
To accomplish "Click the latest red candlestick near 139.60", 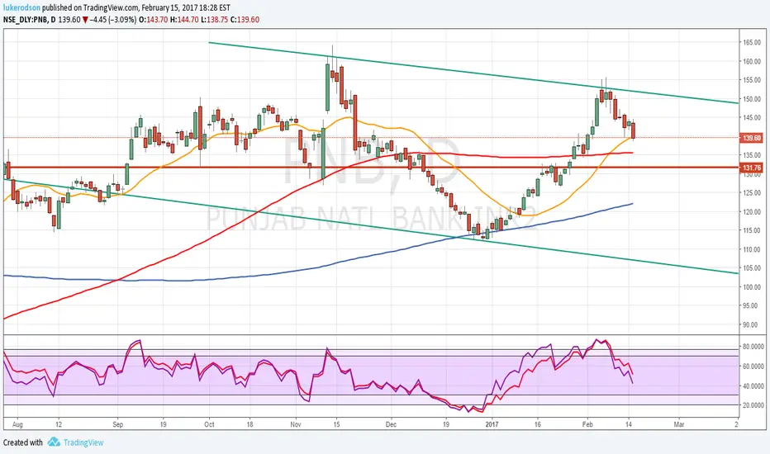I will (x=634, y=130).
